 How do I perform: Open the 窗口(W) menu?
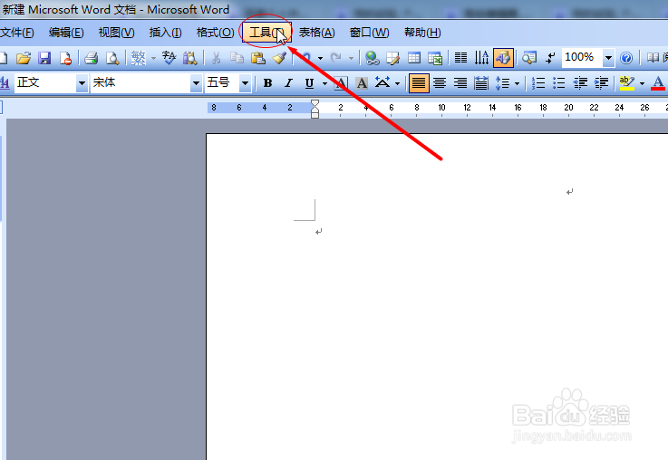tap(369, 33)
